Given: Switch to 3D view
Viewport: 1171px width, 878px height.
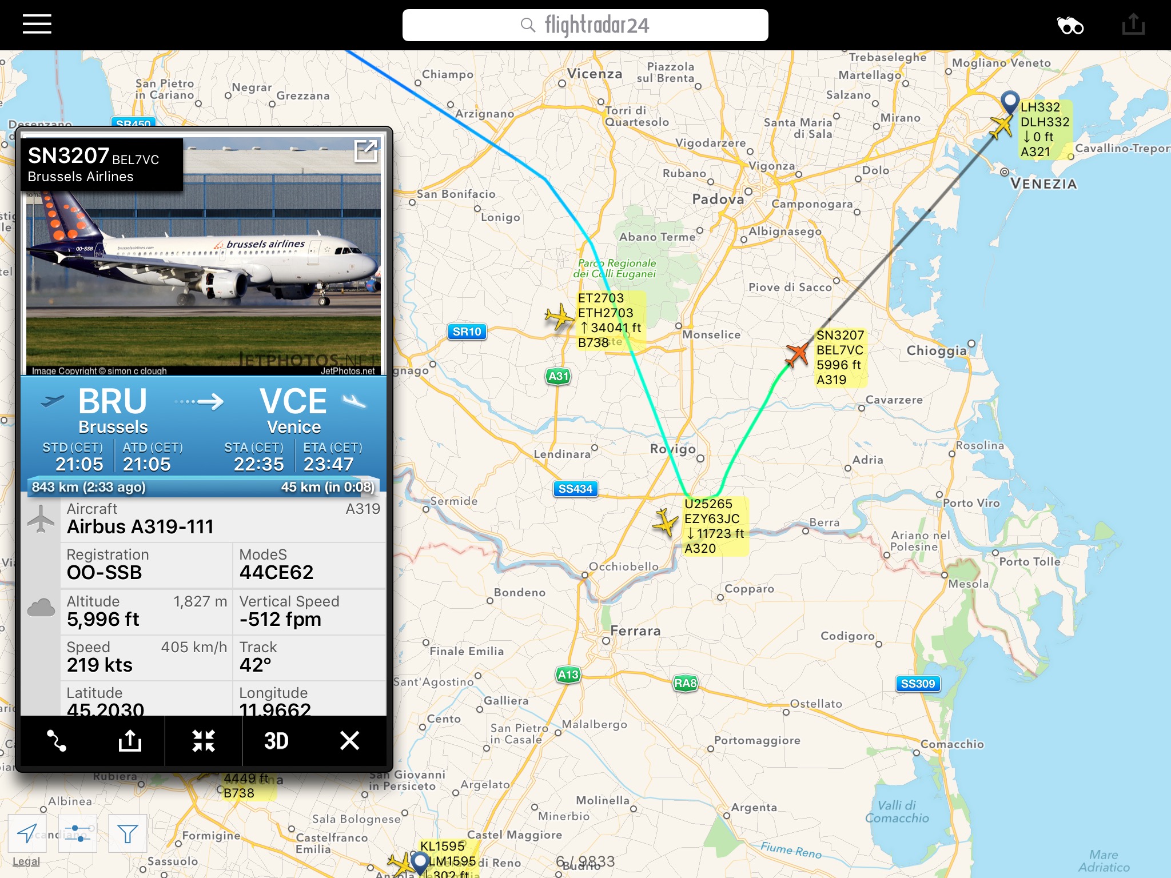Looking at the screenshot, I should 276,741.
